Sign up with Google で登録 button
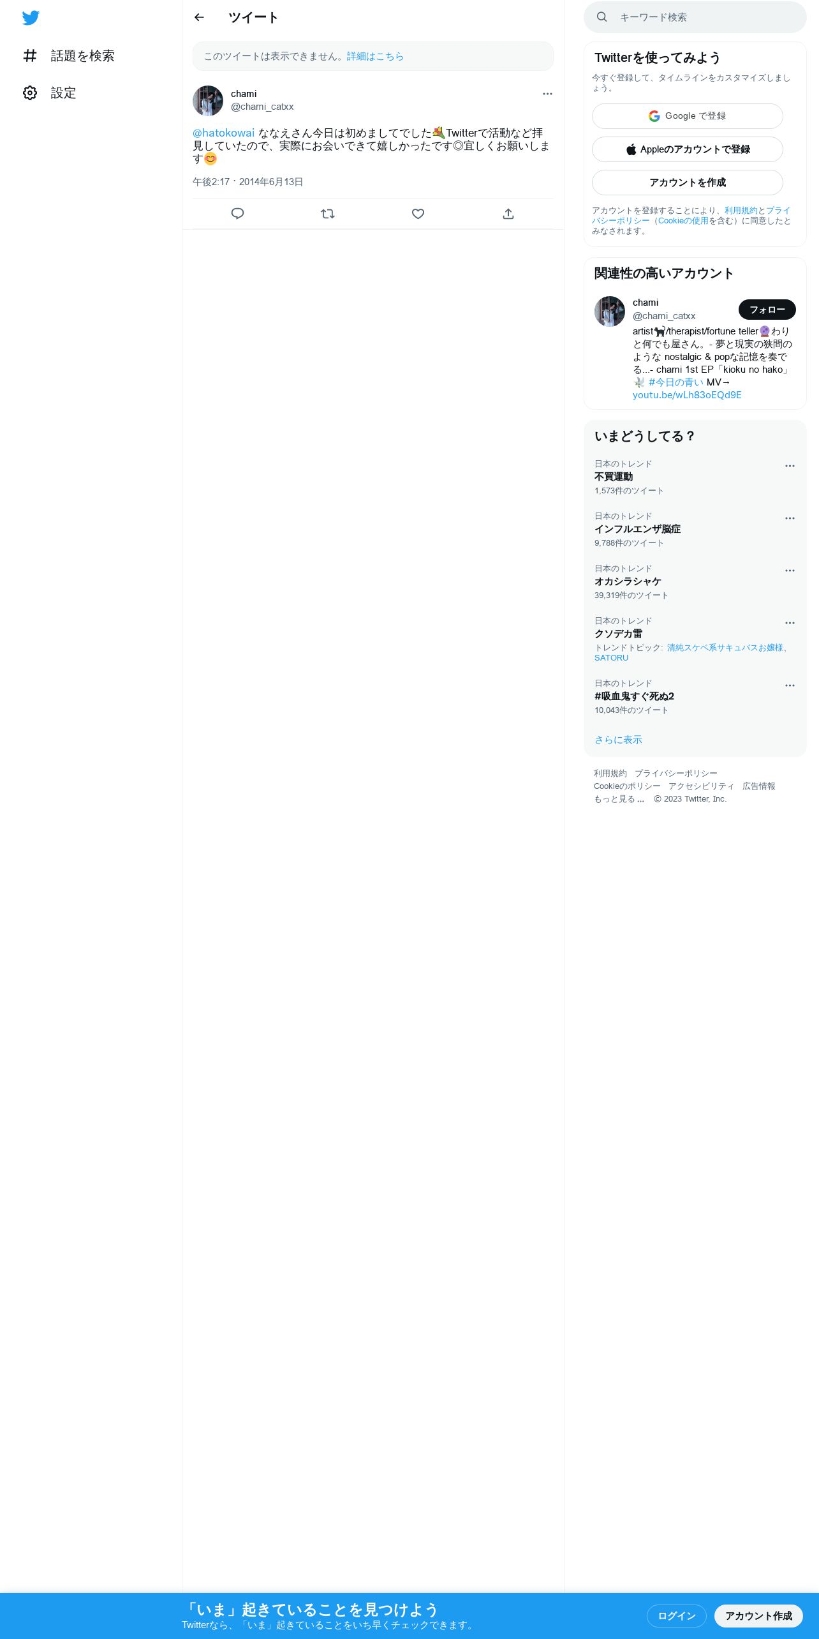The height and width of the screenshot is (1639, 819). pyautogui.click(x=688, y=116)
